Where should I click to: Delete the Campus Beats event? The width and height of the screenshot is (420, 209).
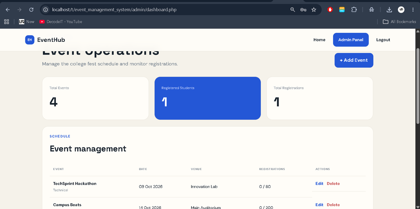click(x=333, y=205)
